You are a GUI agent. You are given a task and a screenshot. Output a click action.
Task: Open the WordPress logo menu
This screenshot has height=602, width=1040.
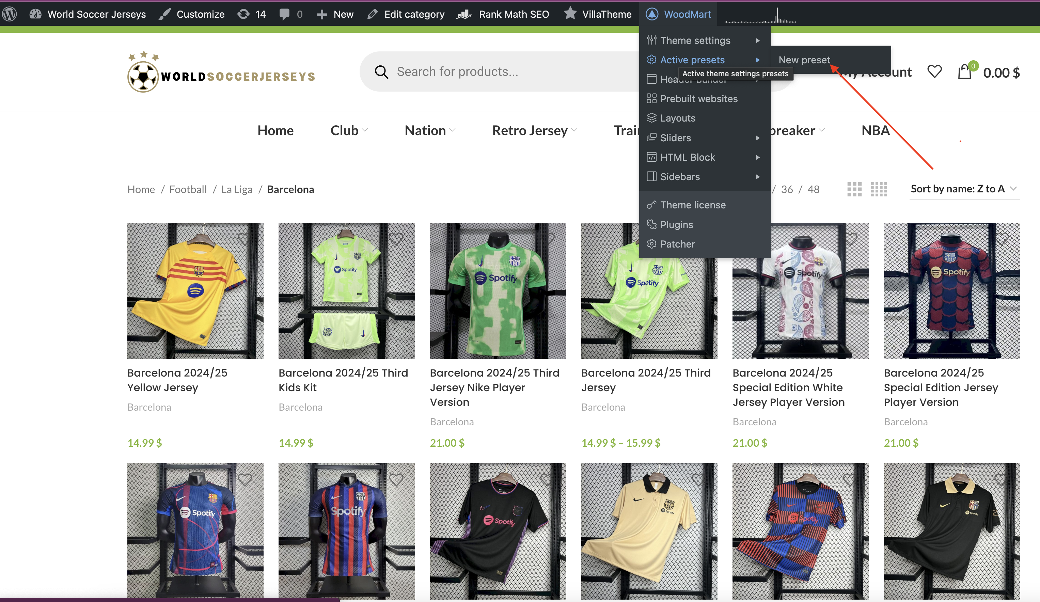click(x=9, y=14)
